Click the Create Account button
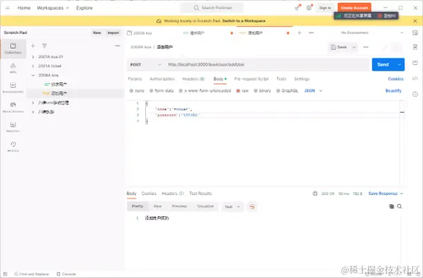Screen dimensions: 423x278 [354, 8]
